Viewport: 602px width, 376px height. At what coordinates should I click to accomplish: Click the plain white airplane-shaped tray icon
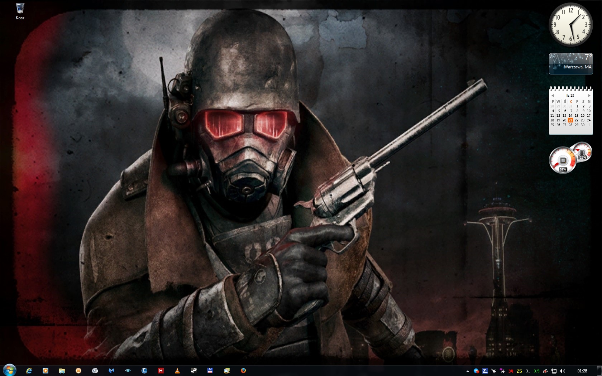[x=494, y=371]
